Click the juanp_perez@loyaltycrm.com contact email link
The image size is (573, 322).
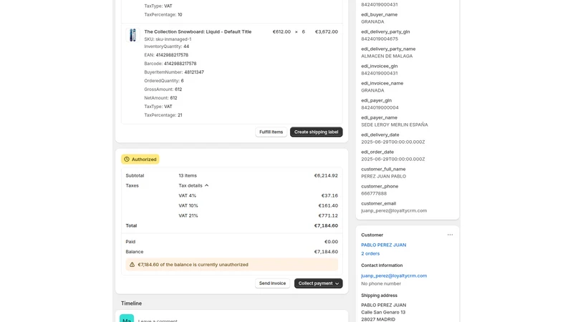click(x=393, y=275)
